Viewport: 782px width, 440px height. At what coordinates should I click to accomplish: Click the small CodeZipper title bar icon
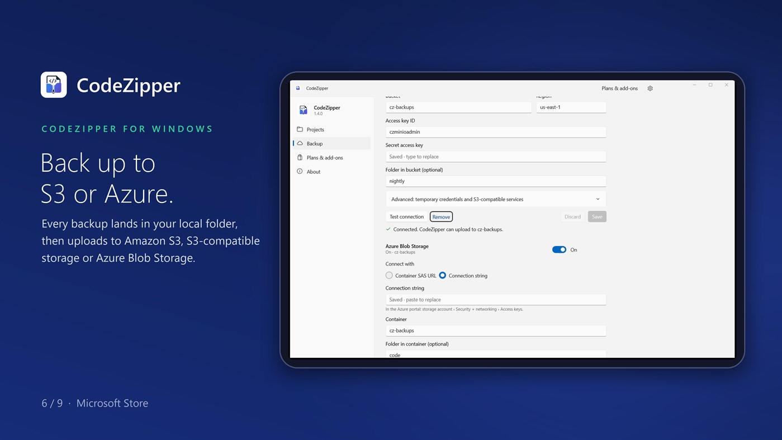[x=298, y=88]
